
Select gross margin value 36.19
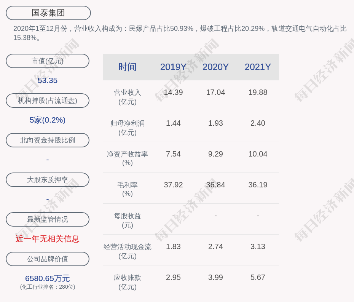coord(258,185)
